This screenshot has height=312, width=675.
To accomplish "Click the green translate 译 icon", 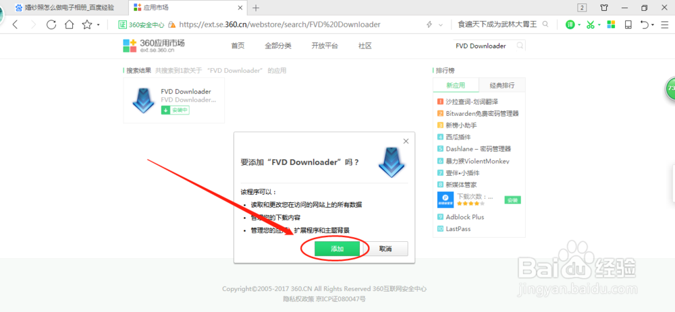I will point(570,25).
